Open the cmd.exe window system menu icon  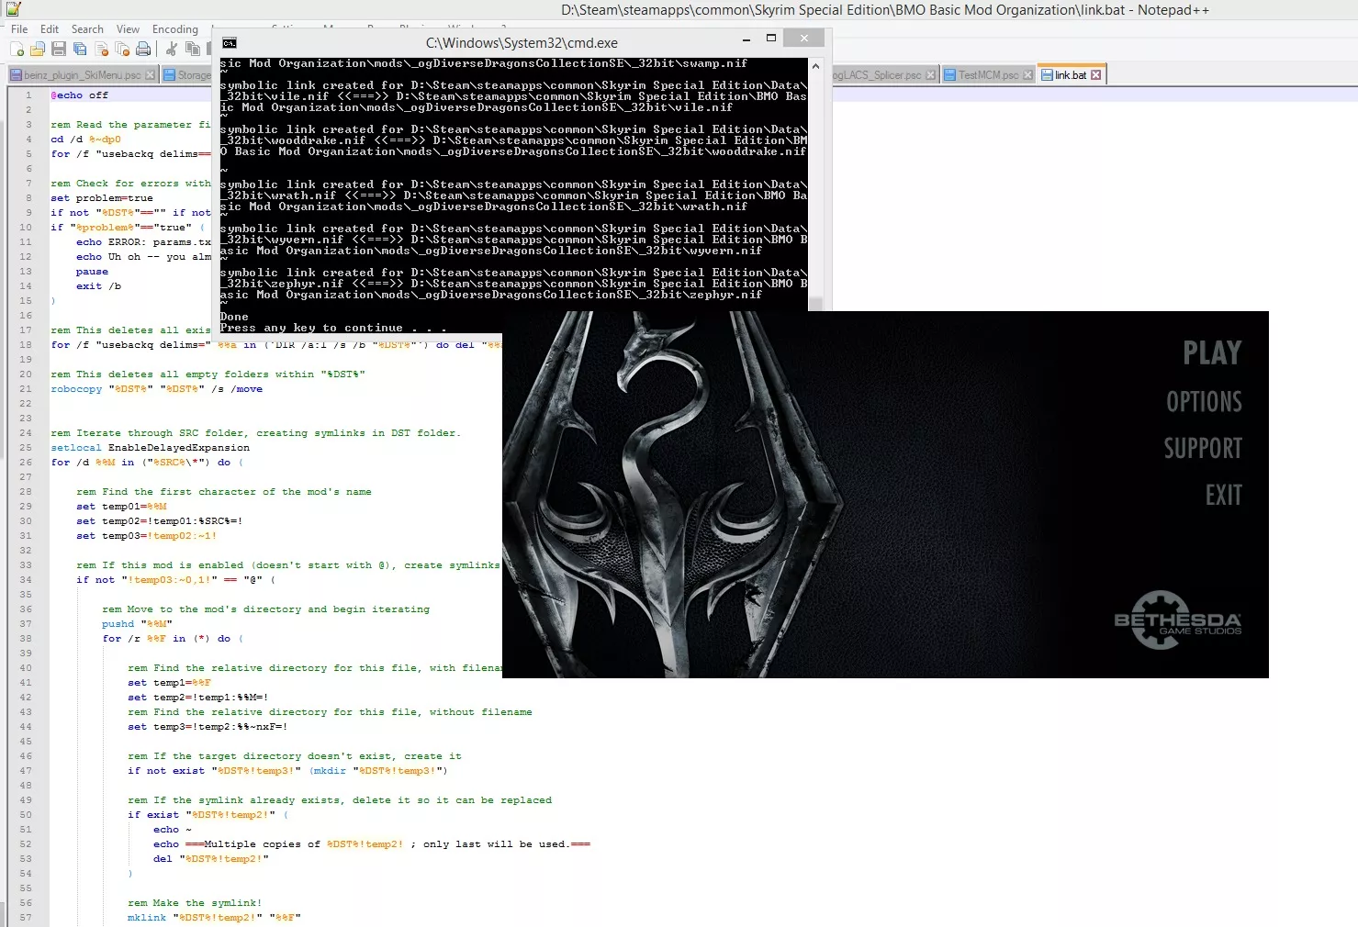(230, 43)
